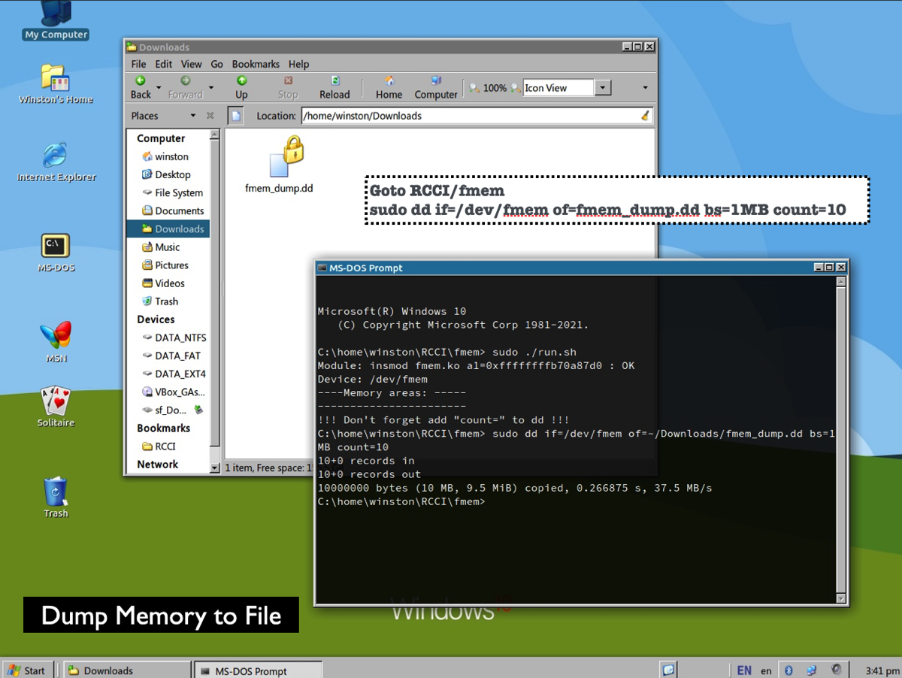Open the Bookmarks menu
The width and height of the screenshot is (902, 678).
[256, 64]
